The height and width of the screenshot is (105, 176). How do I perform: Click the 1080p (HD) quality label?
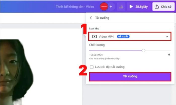[x=96, y=55]
